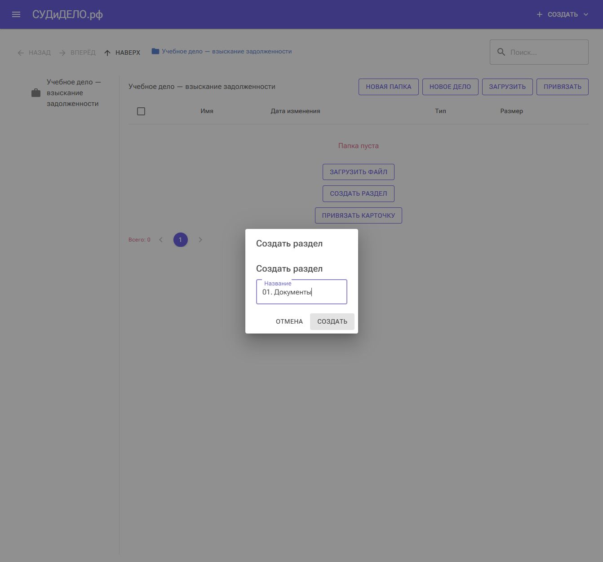Click the Название input field in dialog

point(301,292)
